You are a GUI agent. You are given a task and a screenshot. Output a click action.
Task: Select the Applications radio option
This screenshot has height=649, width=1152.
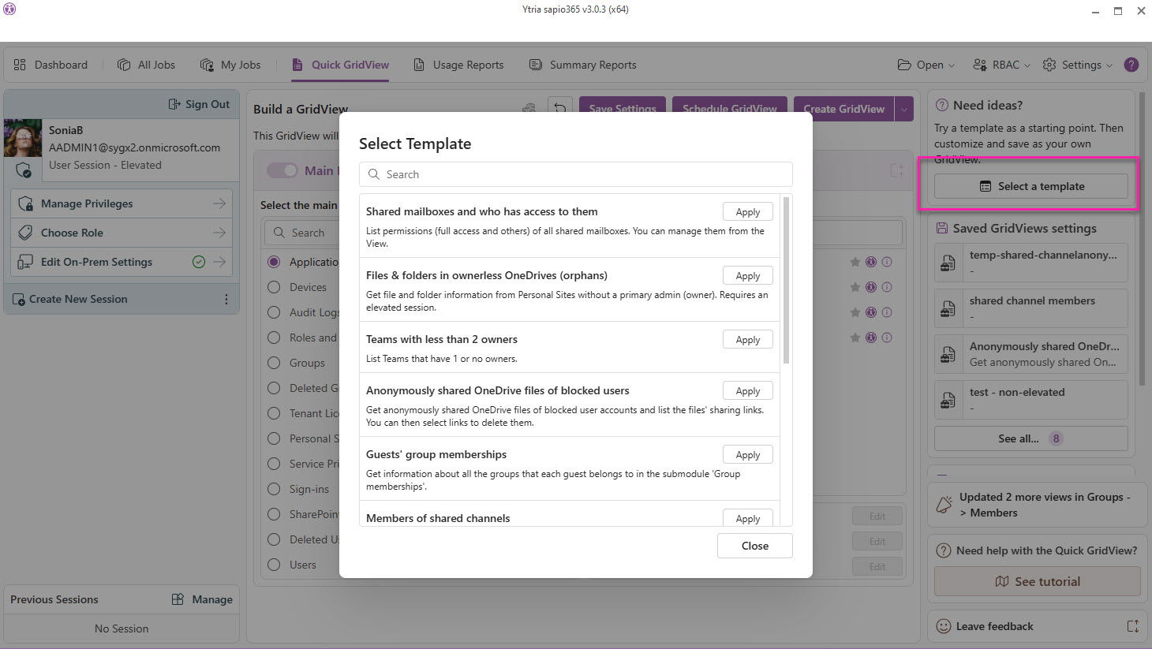click(x=274, y=262)
